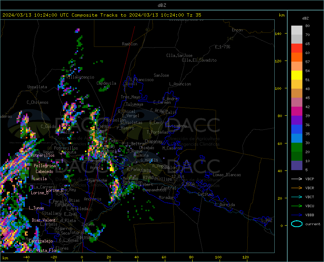Click the 'Tres_Mayo' map label

click(x=130, y=97)
